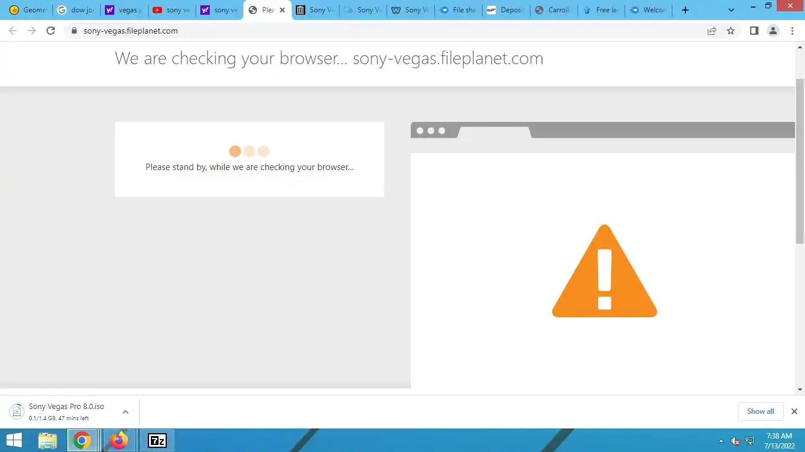Show hidden system tray icons
Viewport: 805px width, 452px height.
(721, 441)
